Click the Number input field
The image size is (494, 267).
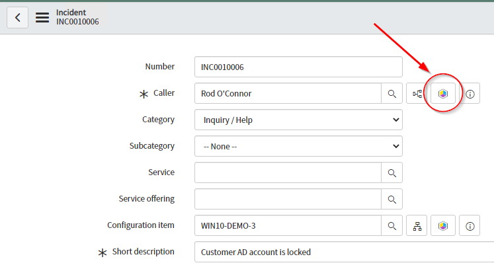298,67
